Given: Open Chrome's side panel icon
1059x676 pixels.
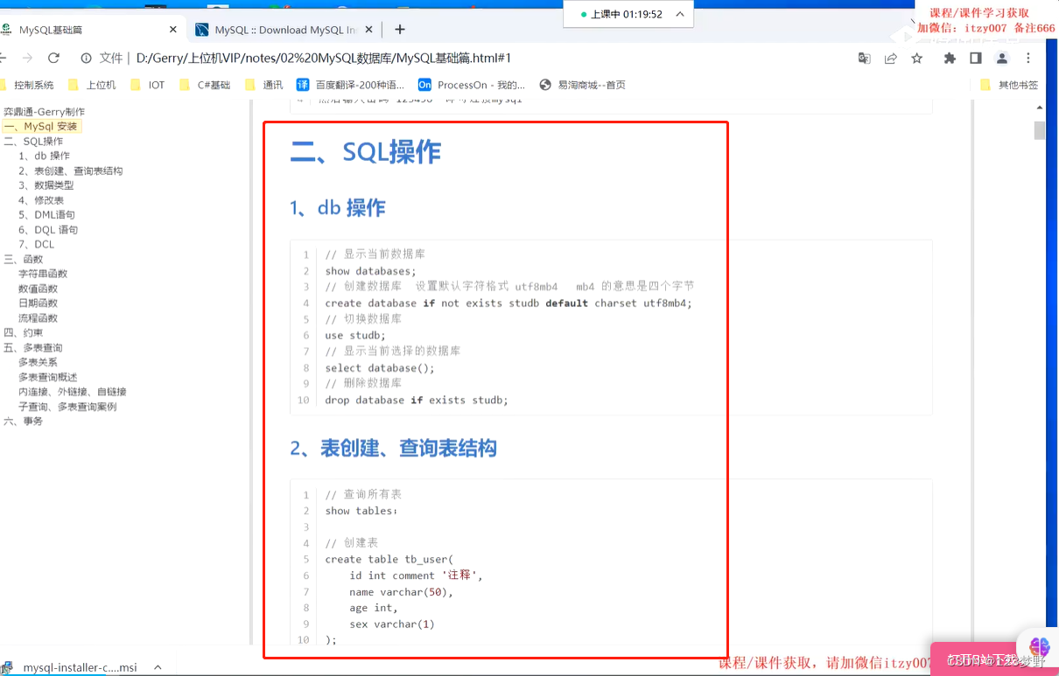Looking at the screenshot, I should point(974,58).
